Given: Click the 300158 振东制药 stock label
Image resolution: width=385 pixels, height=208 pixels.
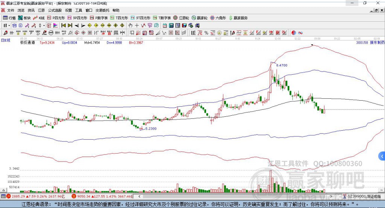Looking at the screenshot, I should tap(370, 43).
